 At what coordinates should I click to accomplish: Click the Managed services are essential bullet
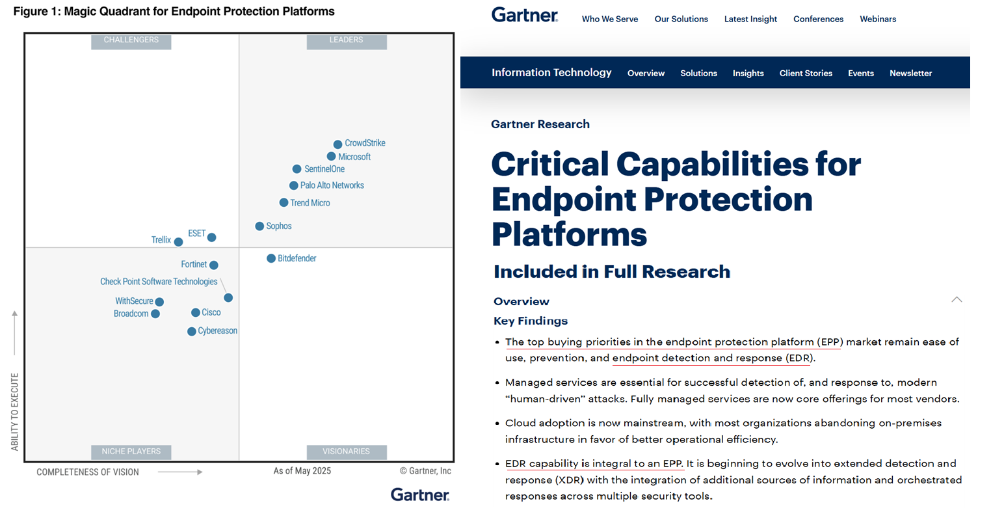[x=732, y=391]
